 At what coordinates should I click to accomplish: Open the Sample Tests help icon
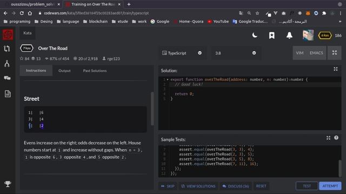(336, 138)
